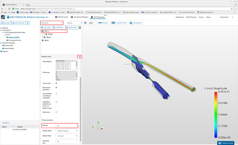Open the Simulation Designer tab
Viewport: 238px width, 145px height.
(79, 17)
